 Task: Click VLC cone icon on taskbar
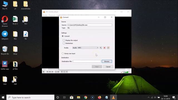113,97
